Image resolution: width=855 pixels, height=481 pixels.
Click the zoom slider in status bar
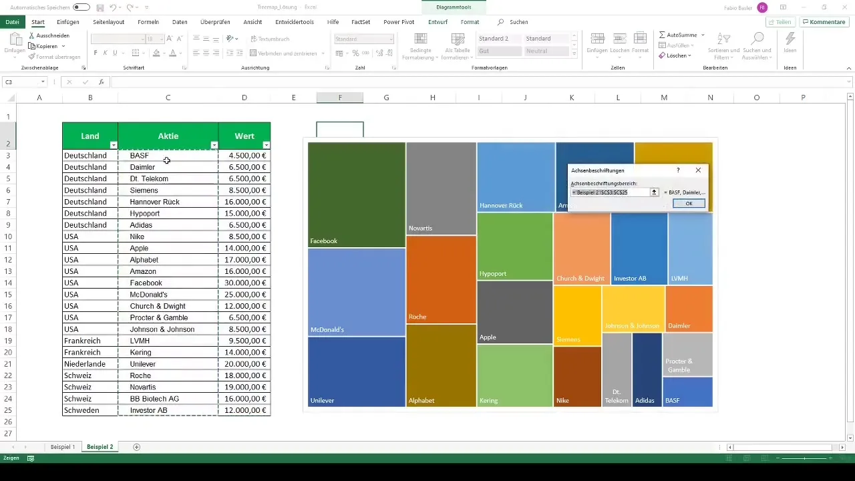pos(805,458)
